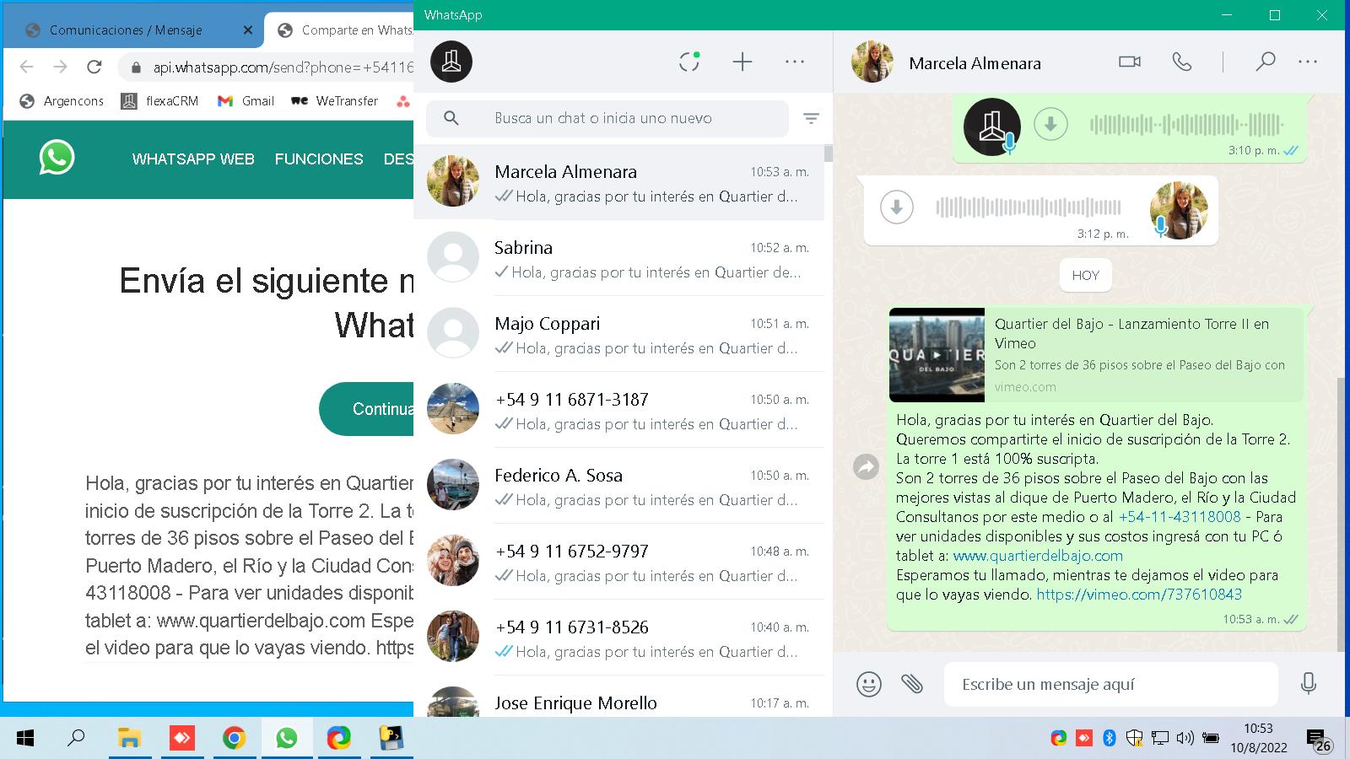Viewport: 1350px width, 759px height.
Task: Open WhatsApp status updates icon
Action: pos(689,62)
